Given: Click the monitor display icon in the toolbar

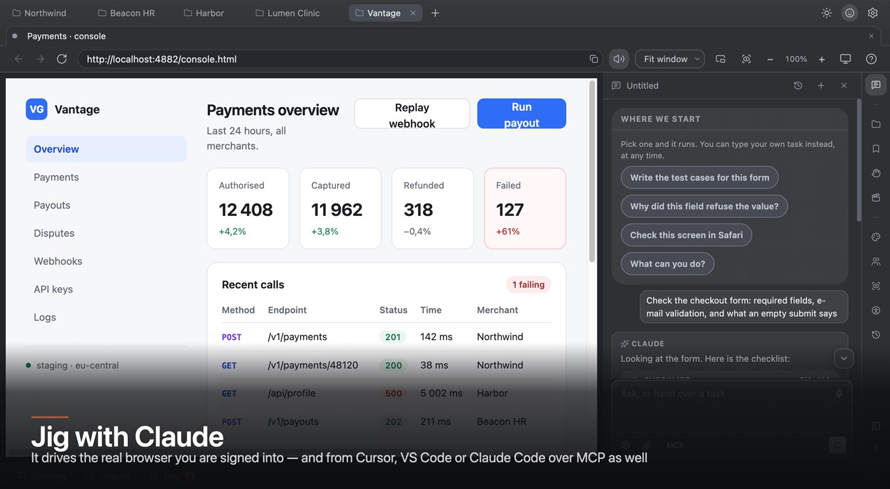Looking at the screenshot, I should (x=845, y=59).
